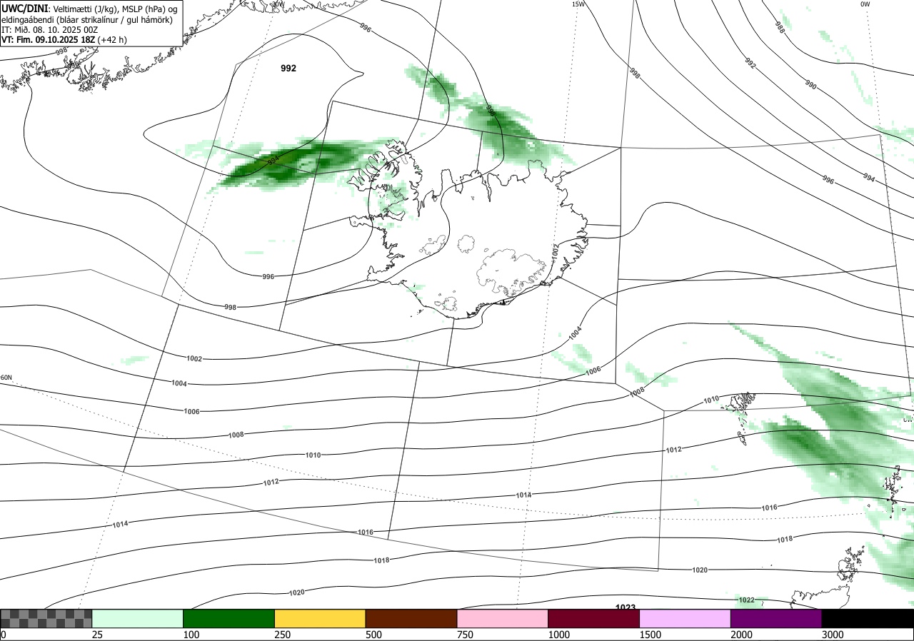The width and height of the screenshot is (914, 641).
Task: Click the lavender legend color swatch
Action: point(685,618)
